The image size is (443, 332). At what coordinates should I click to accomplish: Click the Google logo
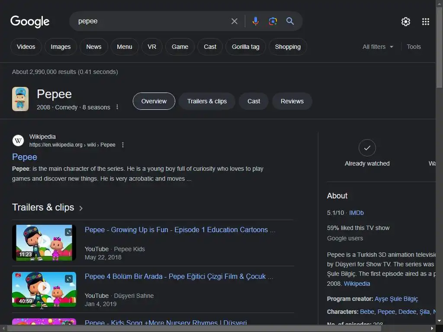point(30,22)
